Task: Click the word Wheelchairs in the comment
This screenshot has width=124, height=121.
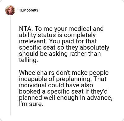Action: click(x=37, y=73)
